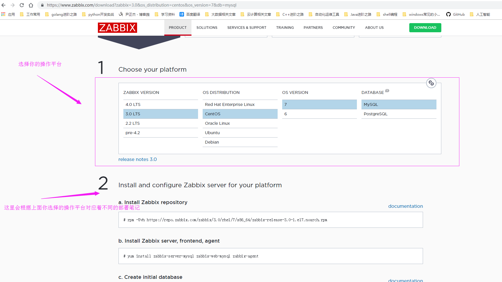Open documentation link for Install Zabbix repository
Viewport: 502px width, 282px height.
tap(406, 206)
